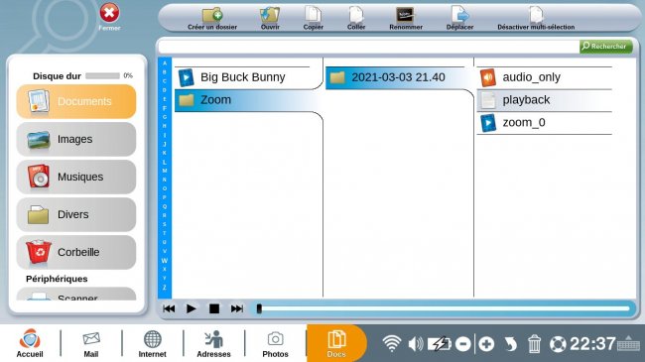Screen dimensions: 645x362
Task: Jump to letter W in alphabet index
Action: coord(165,261)
